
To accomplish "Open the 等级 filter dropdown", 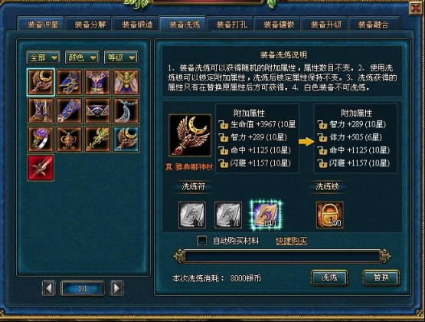I will coord(121,58).
